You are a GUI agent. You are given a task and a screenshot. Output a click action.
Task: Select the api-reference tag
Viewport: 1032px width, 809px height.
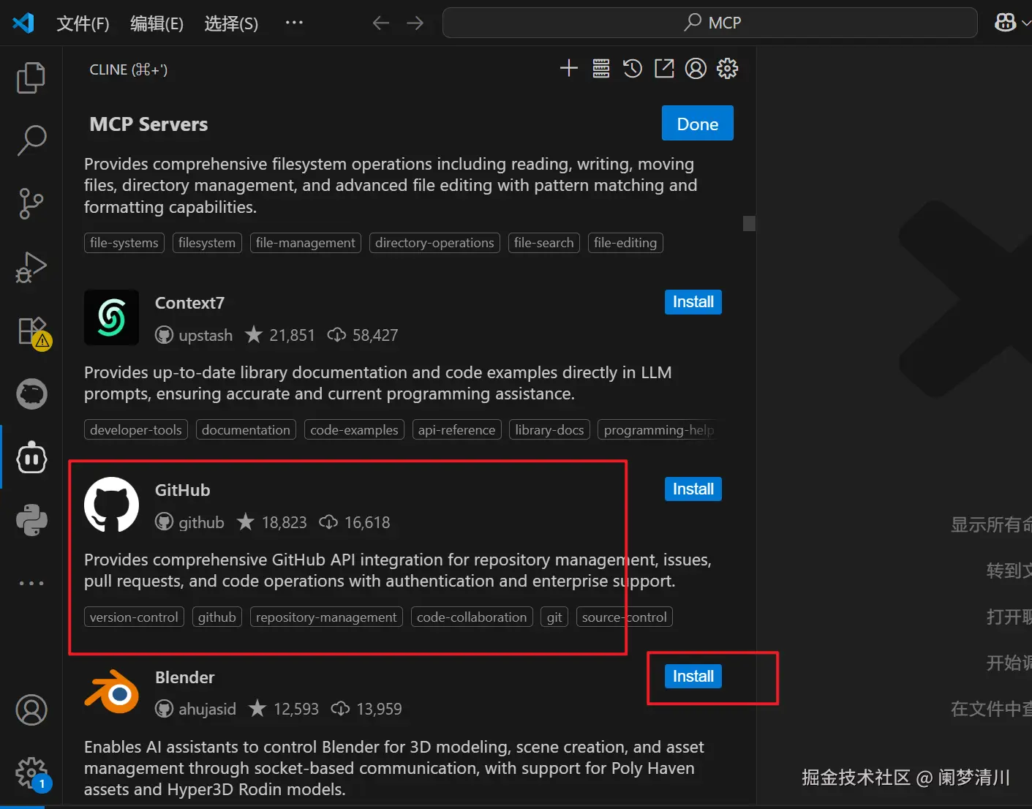pos(456,430)
